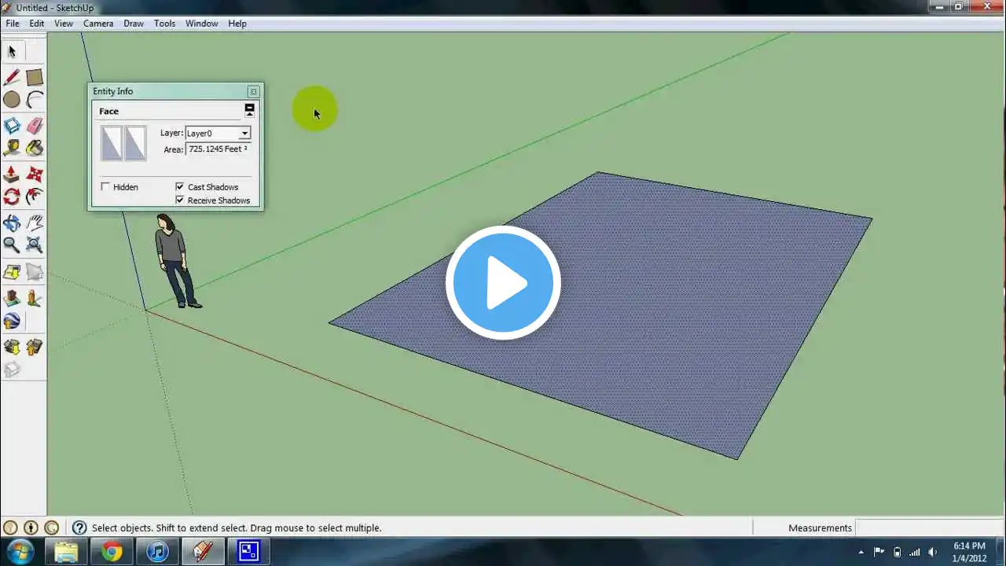Pick the Eraser tool
Screen dimensions: 1006x566
coord(34,126)
